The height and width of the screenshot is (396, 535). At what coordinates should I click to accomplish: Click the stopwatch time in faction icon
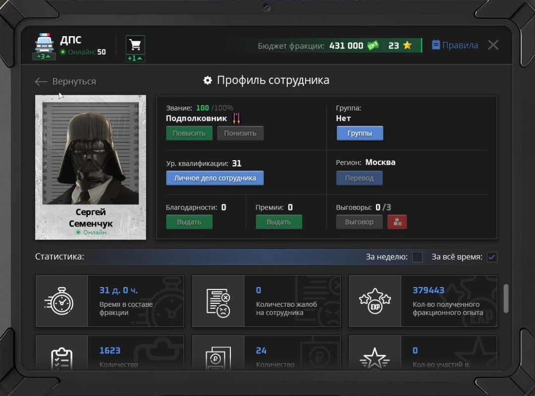point(62,301)
